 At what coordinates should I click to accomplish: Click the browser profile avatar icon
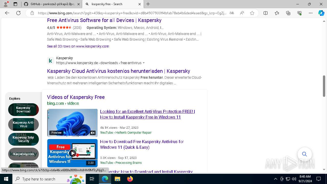[x=6, y=4]
